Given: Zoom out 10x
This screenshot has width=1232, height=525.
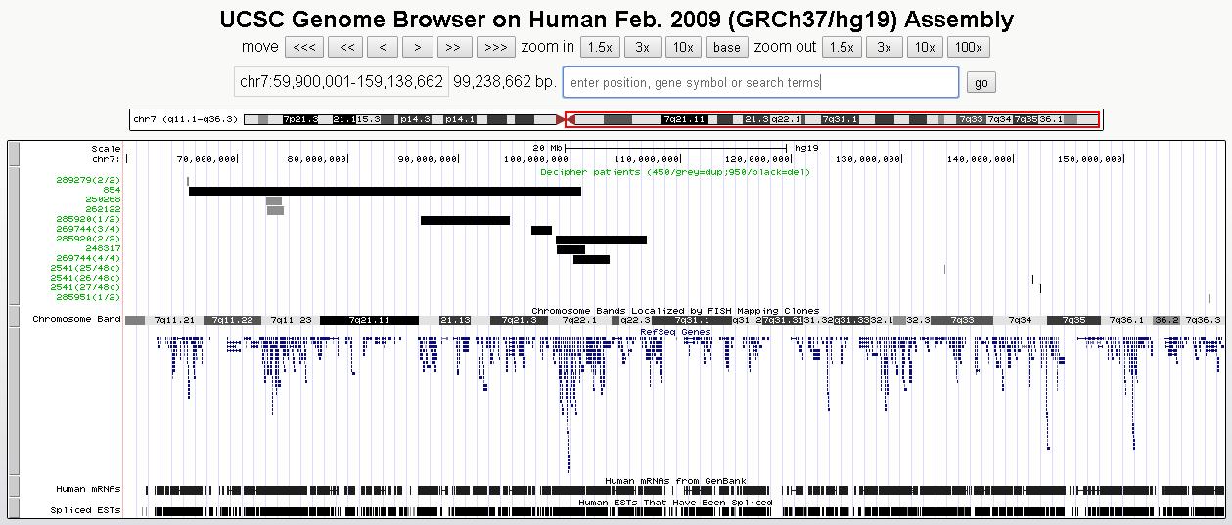Looking at the screenshot, I should [924, 47].
